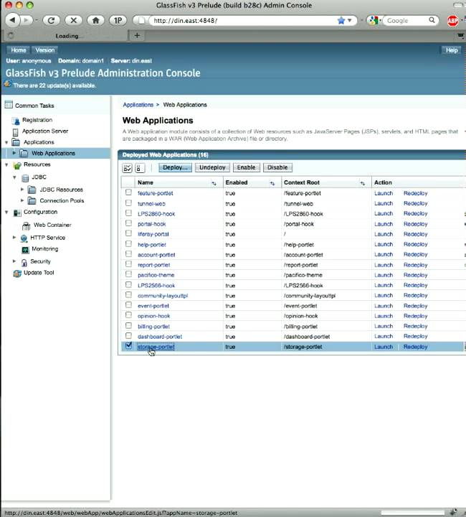The width and height of the screenshot is (466, 517).
Task: Collapse the Configuration tree node
Action: click(x=6, y=212)
